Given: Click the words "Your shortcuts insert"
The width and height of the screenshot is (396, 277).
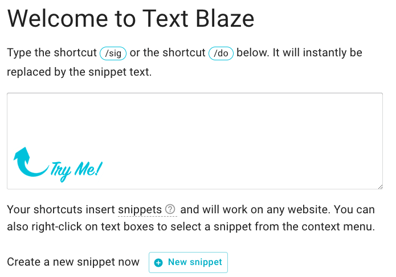Looking at the screenshot, I should pos(61,209).
